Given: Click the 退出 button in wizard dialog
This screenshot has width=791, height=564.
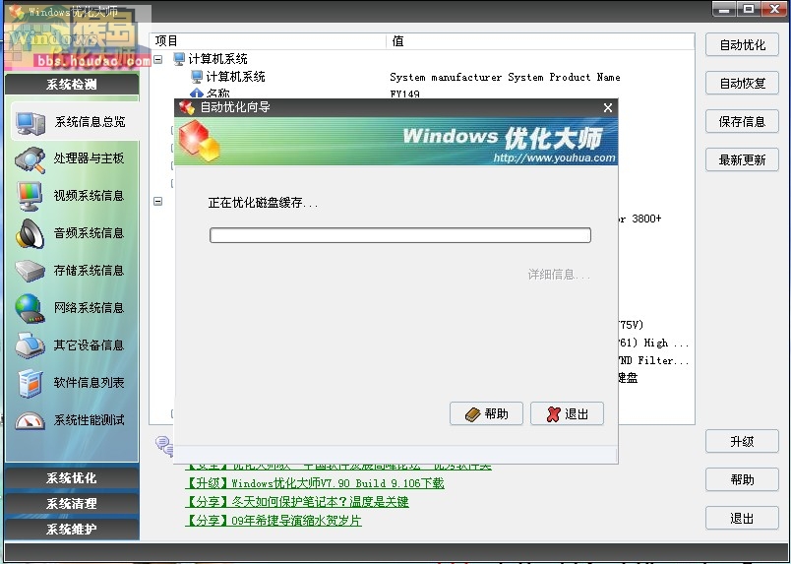Looking at the screenshot, I should (567, 414).
